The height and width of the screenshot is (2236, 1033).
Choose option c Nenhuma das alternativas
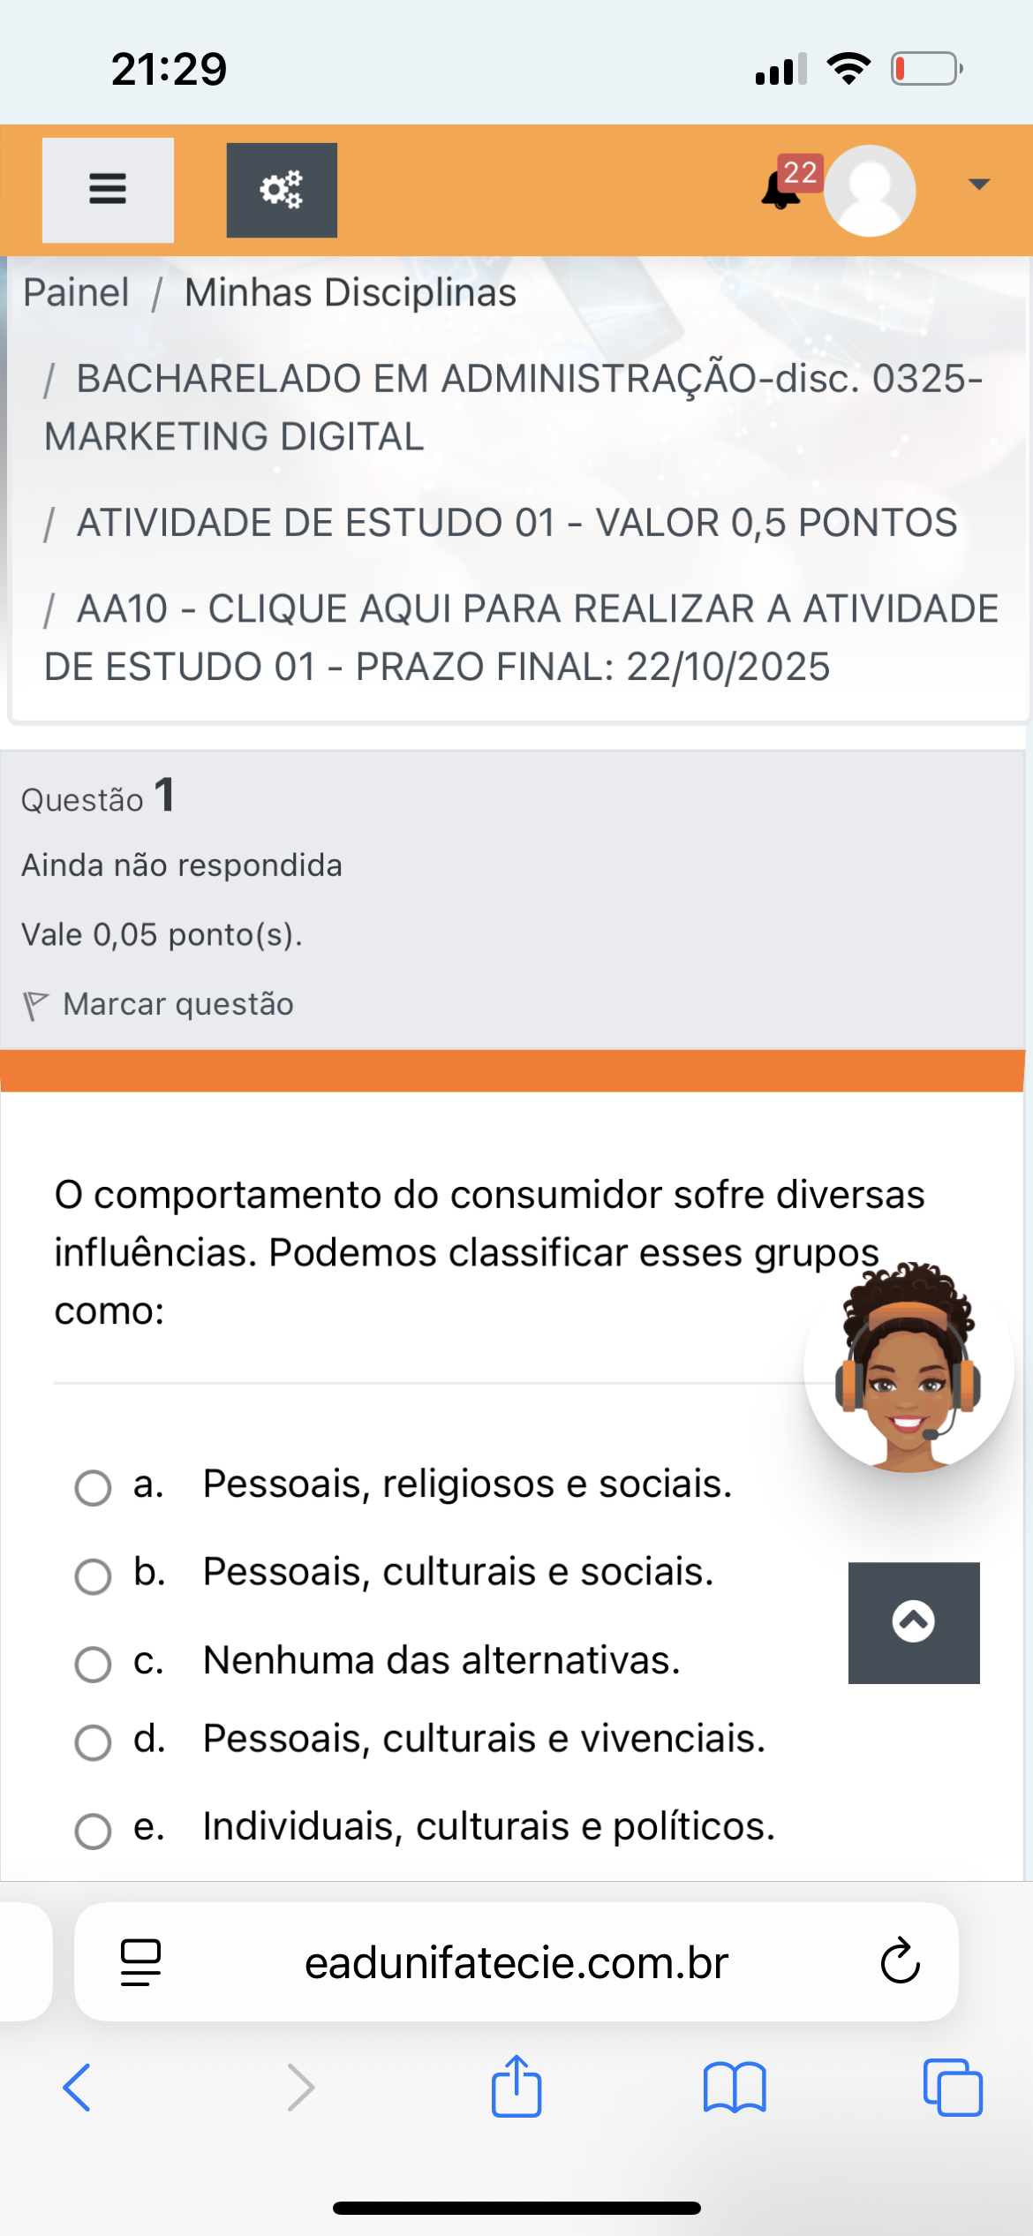(93, 1665)
